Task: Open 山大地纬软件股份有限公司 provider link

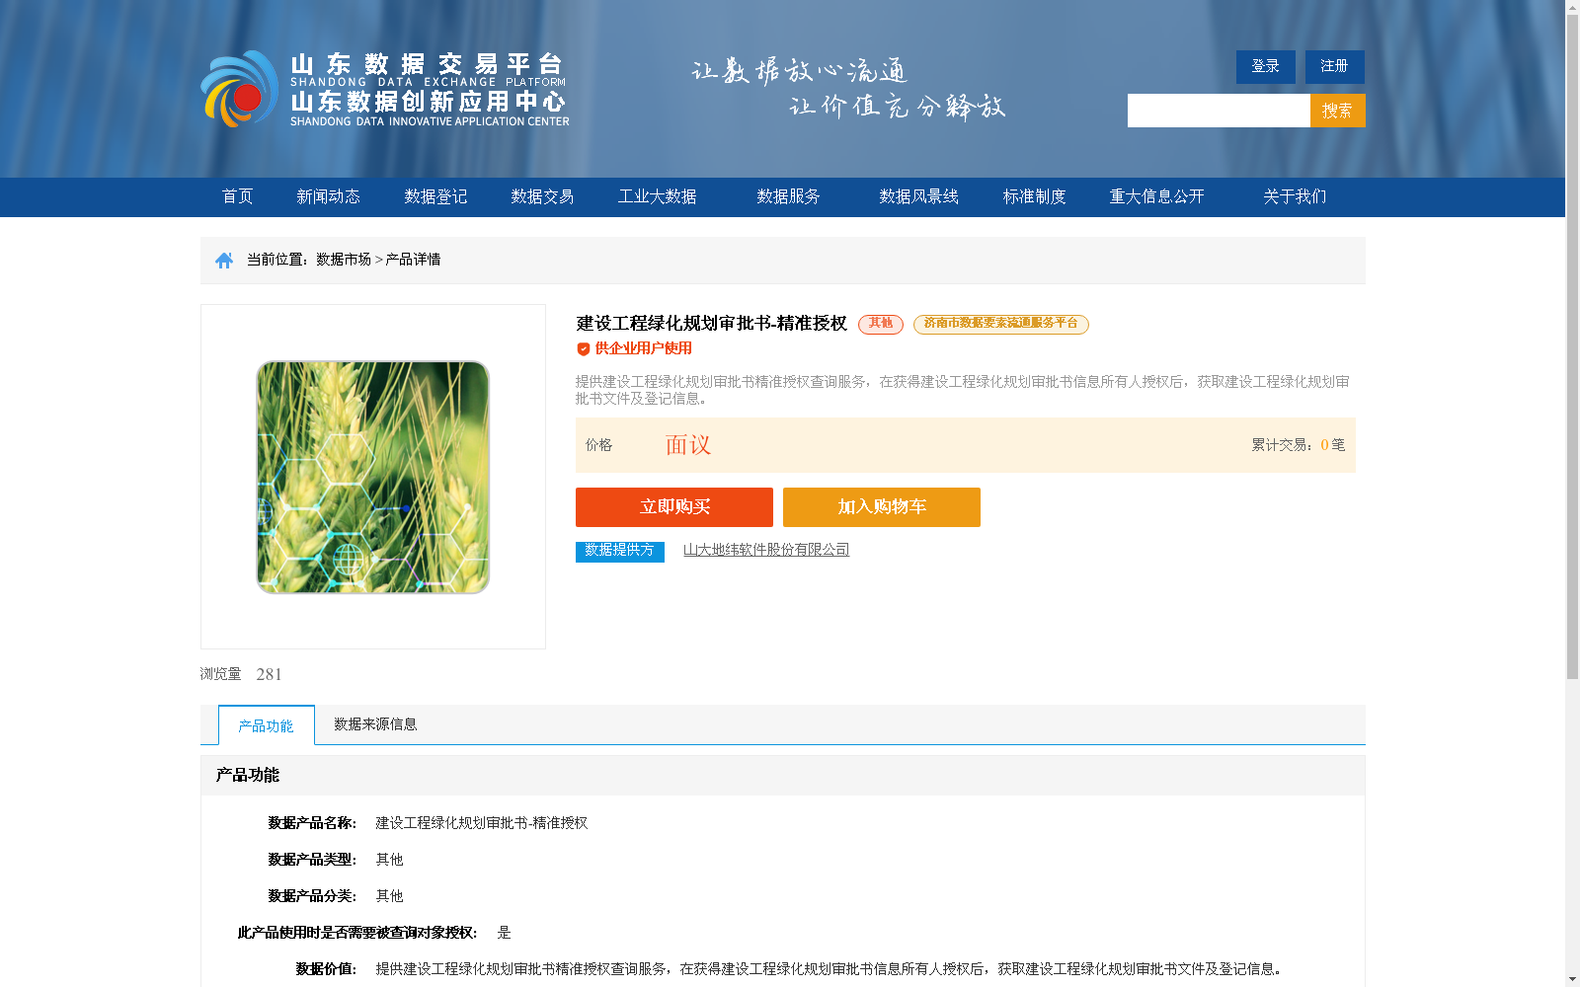Action: tap(766, 550)
